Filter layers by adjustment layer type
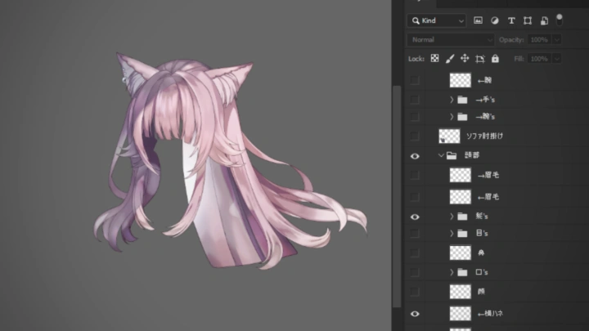Image resolution: width=589 pixels, height=331 pixels. 495,20
